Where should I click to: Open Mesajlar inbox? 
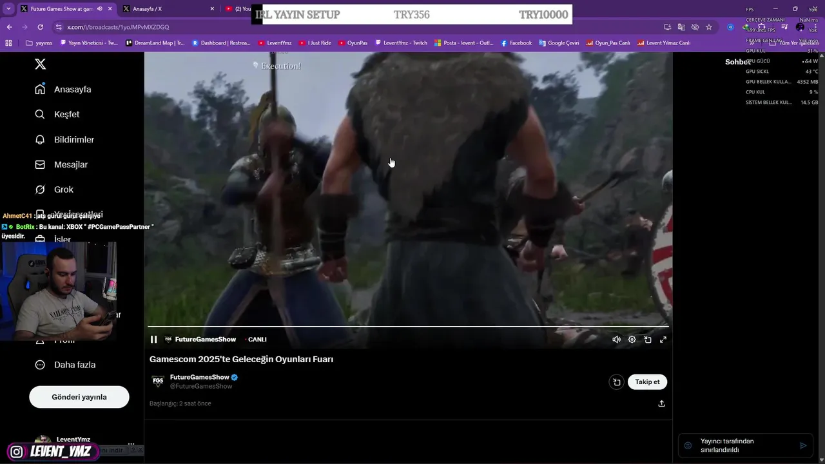[61, 164]
